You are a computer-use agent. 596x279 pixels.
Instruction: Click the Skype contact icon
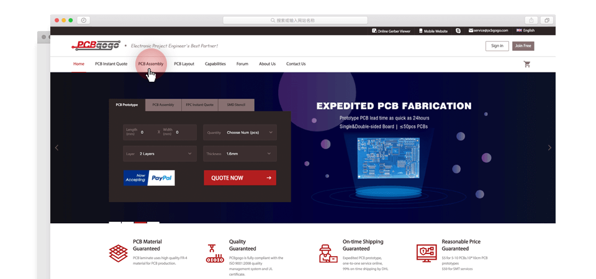point(458,30)
